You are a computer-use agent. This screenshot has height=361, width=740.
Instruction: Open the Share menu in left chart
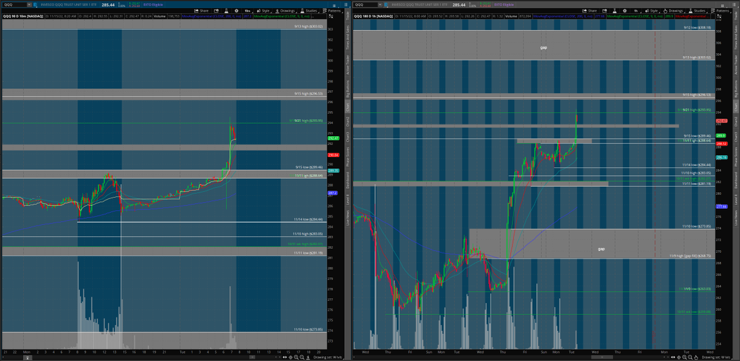[x=202, y=10]
